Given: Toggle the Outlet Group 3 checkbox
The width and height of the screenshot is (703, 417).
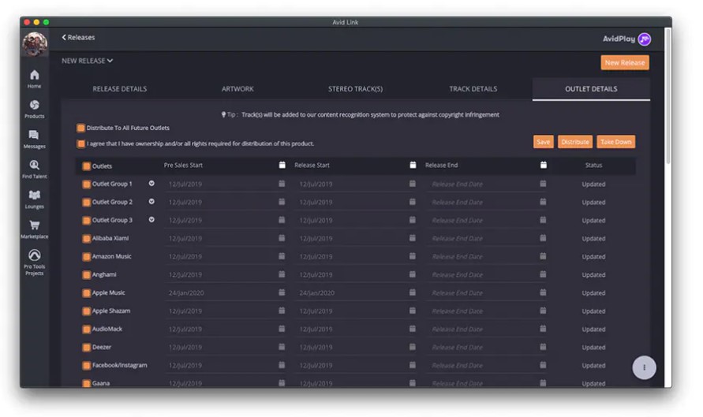Looking at the screenshot, I should [86, 221].
